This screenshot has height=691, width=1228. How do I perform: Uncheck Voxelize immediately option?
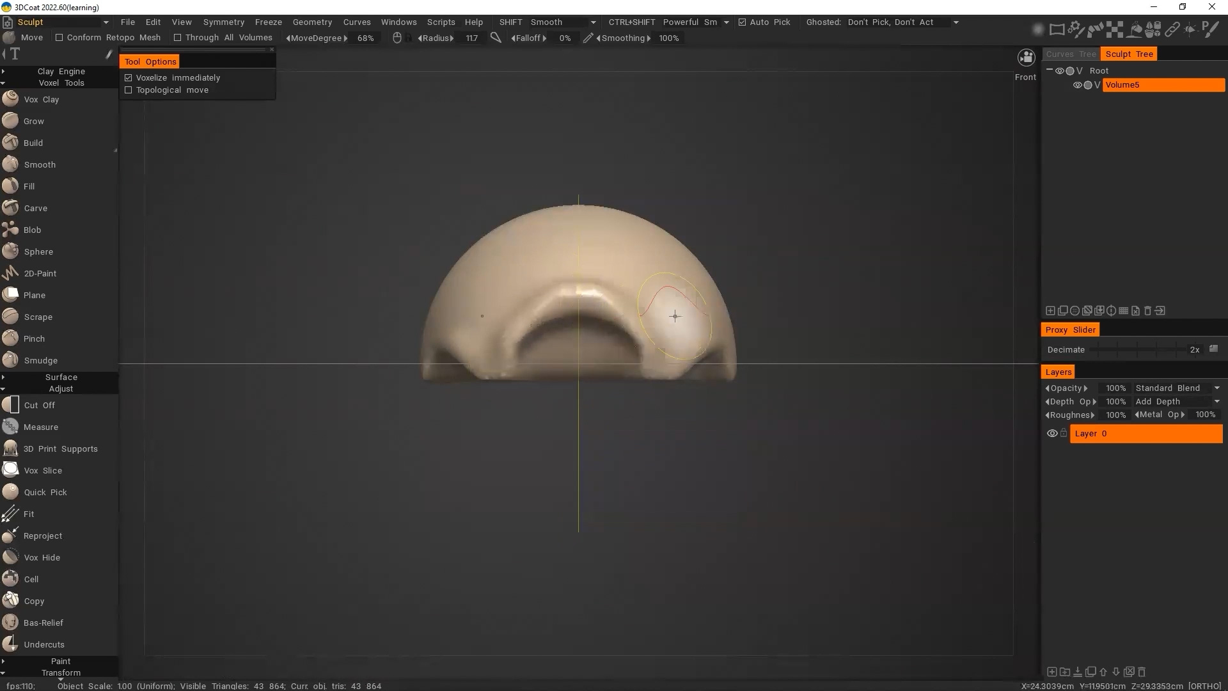[x=129, y=77]
